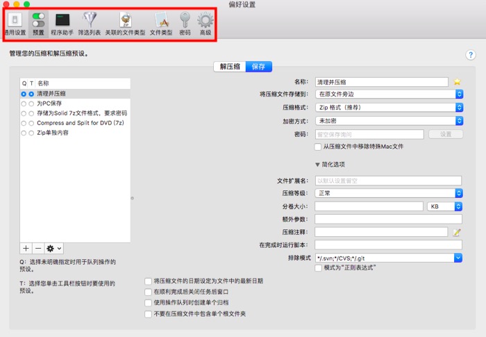This screenshot has height=337, width=486.
Task: Open the KB unit dropdown
Action: (x=445, y=206)
